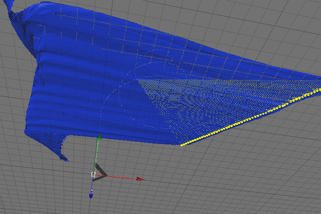Click the blue Z-axis arrow of the gizmo
The image size is (321, 214).
pos(91,196)
